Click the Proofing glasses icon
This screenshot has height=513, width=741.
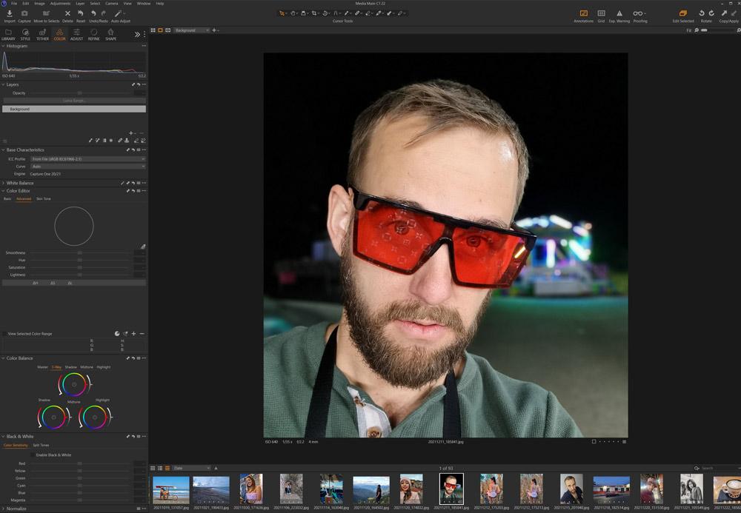click(x=639, y=13)
